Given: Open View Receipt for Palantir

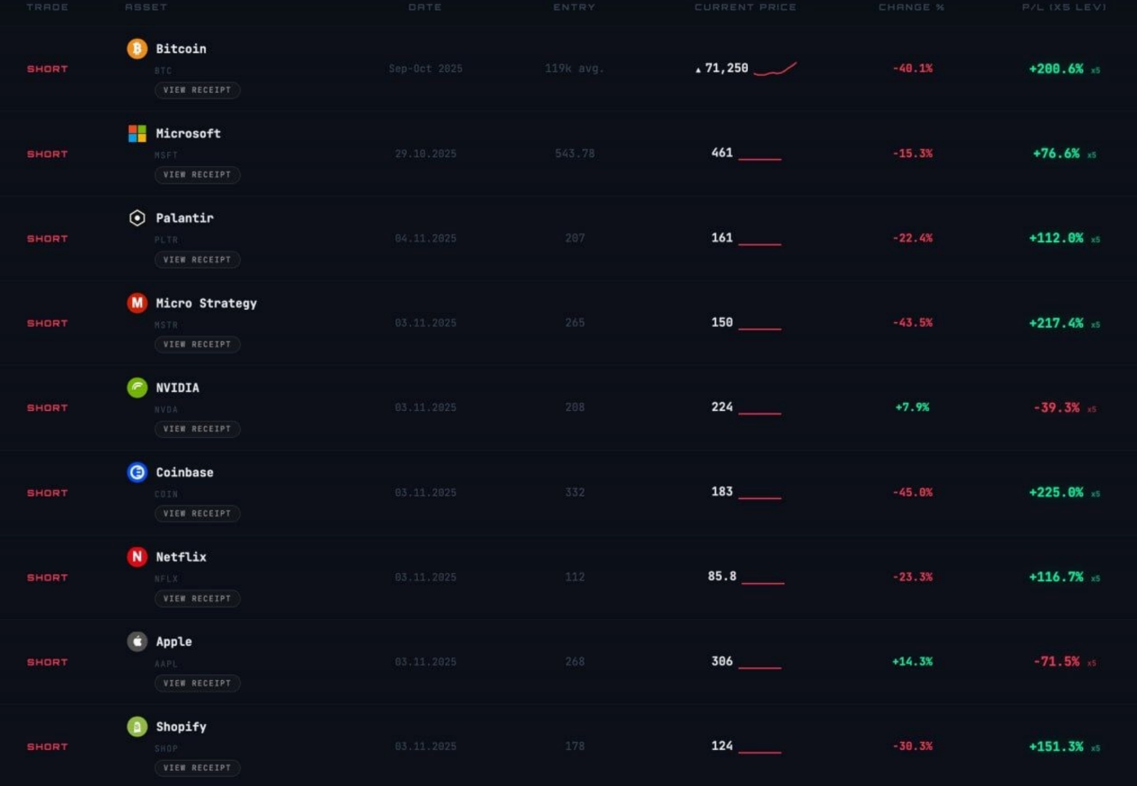Looking at the screenshot, I should point(197,259).
